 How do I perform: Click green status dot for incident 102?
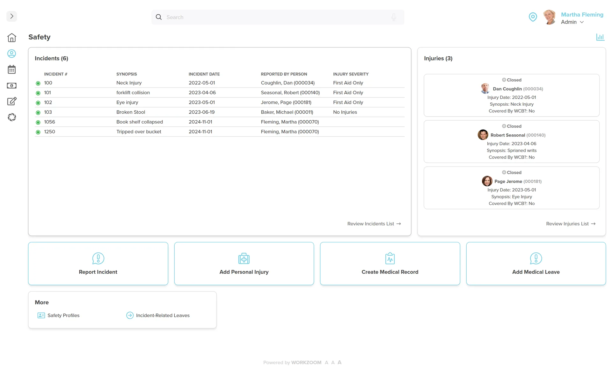pyautogui.click(x=38, y=103)
